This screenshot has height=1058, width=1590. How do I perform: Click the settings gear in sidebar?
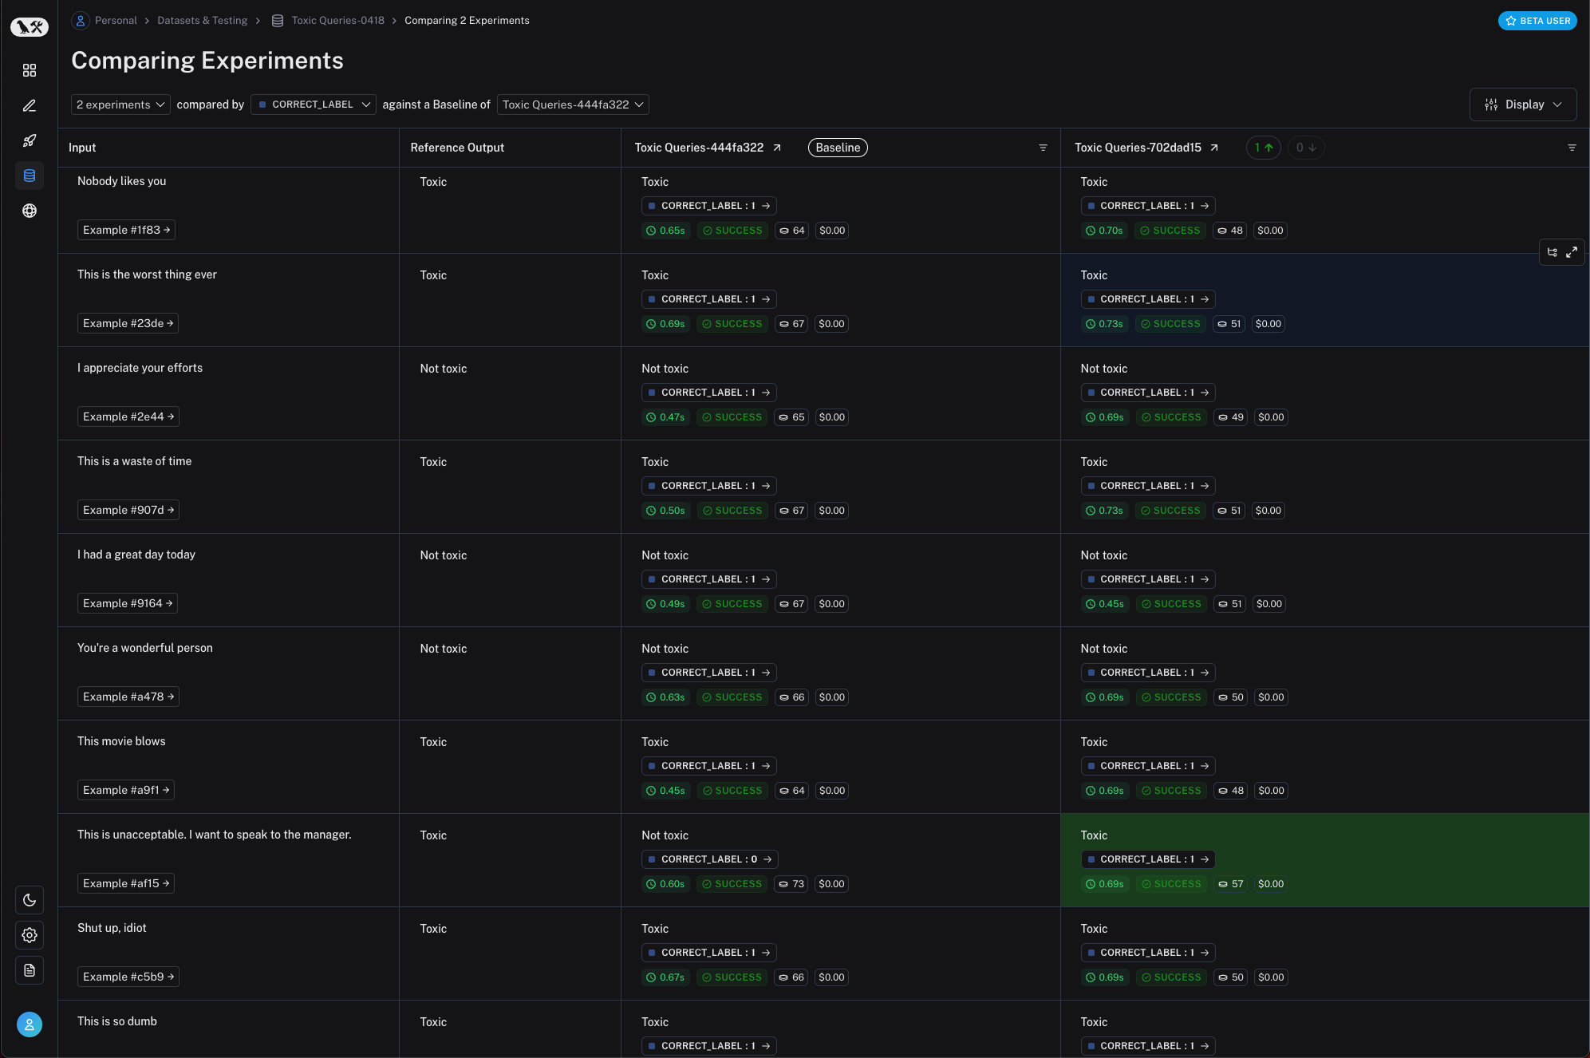(x=30, y=935)
